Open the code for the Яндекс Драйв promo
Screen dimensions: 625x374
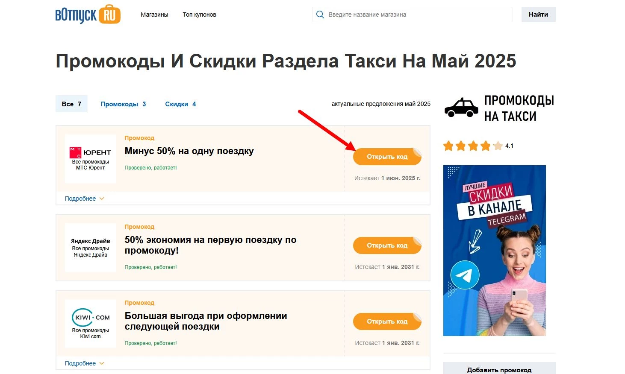pyautogui.click(x=387, y=245)
